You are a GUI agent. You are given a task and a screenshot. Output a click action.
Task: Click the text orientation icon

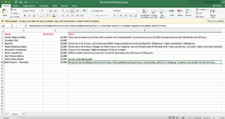coord(77,11)
